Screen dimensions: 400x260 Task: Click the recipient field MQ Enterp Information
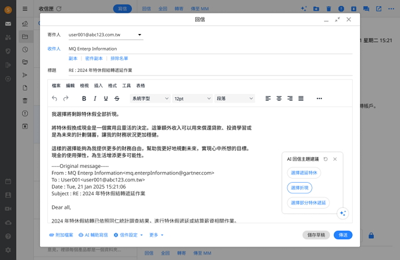pos(210,49)
